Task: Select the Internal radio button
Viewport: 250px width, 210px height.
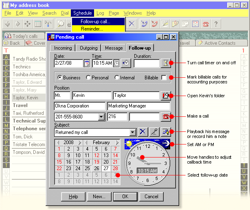Action: 117,77
